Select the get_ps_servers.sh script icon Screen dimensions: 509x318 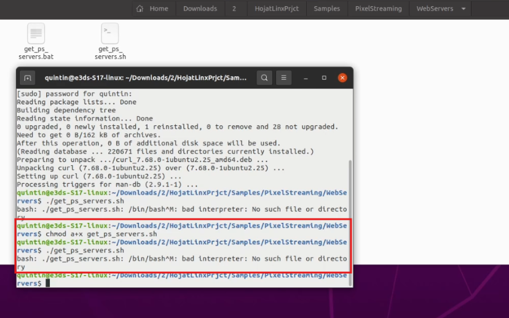(x=110, y=33)
